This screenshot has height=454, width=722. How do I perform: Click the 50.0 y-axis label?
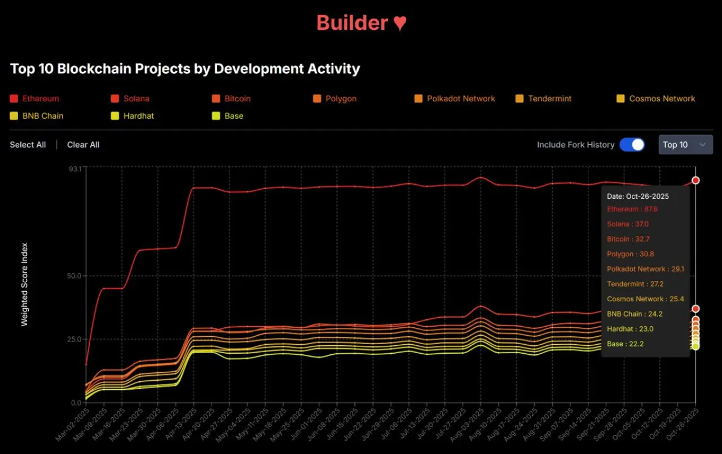tap(76, 276)
